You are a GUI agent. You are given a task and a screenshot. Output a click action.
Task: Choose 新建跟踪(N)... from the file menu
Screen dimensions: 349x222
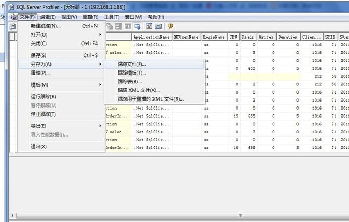pos(62,26)
